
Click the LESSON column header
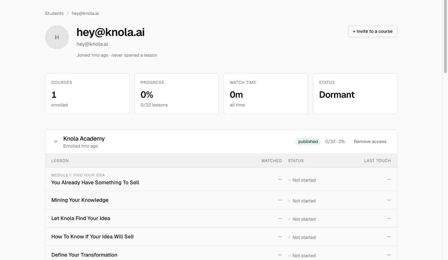(x=60, y=161)
